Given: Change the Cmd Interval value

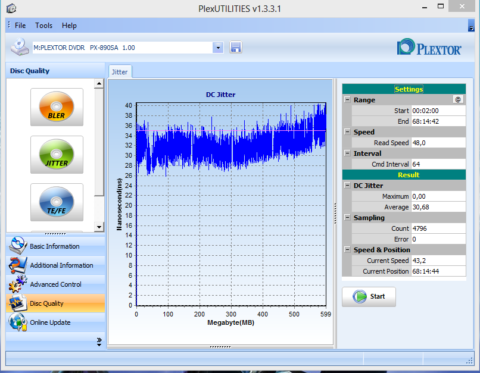Looking at the screenshot, I should pyautogui.click(x=438, y=164).
